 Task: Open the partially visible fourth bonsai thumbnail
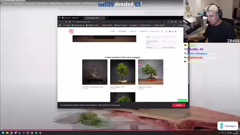[123, 97]
